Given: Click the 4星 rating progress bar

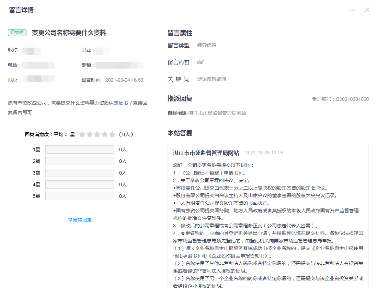Looking at the screenshot, I should point(79,184).
